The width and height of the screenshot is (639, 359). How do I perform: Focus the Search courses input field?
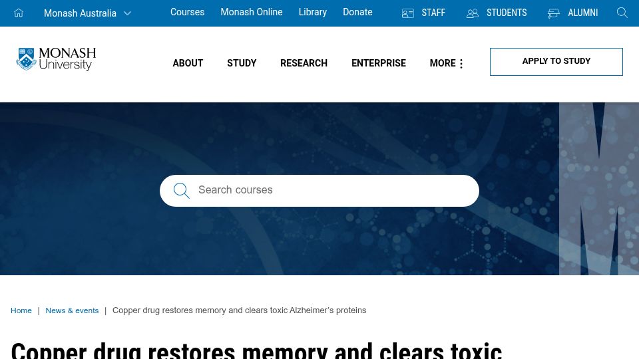[x=319, y=191]
